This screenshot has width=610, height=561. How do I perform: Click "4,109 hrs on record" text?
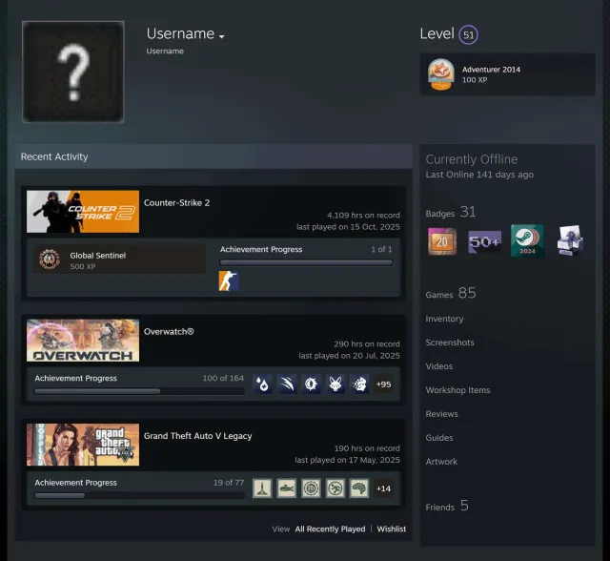(363, 216)
